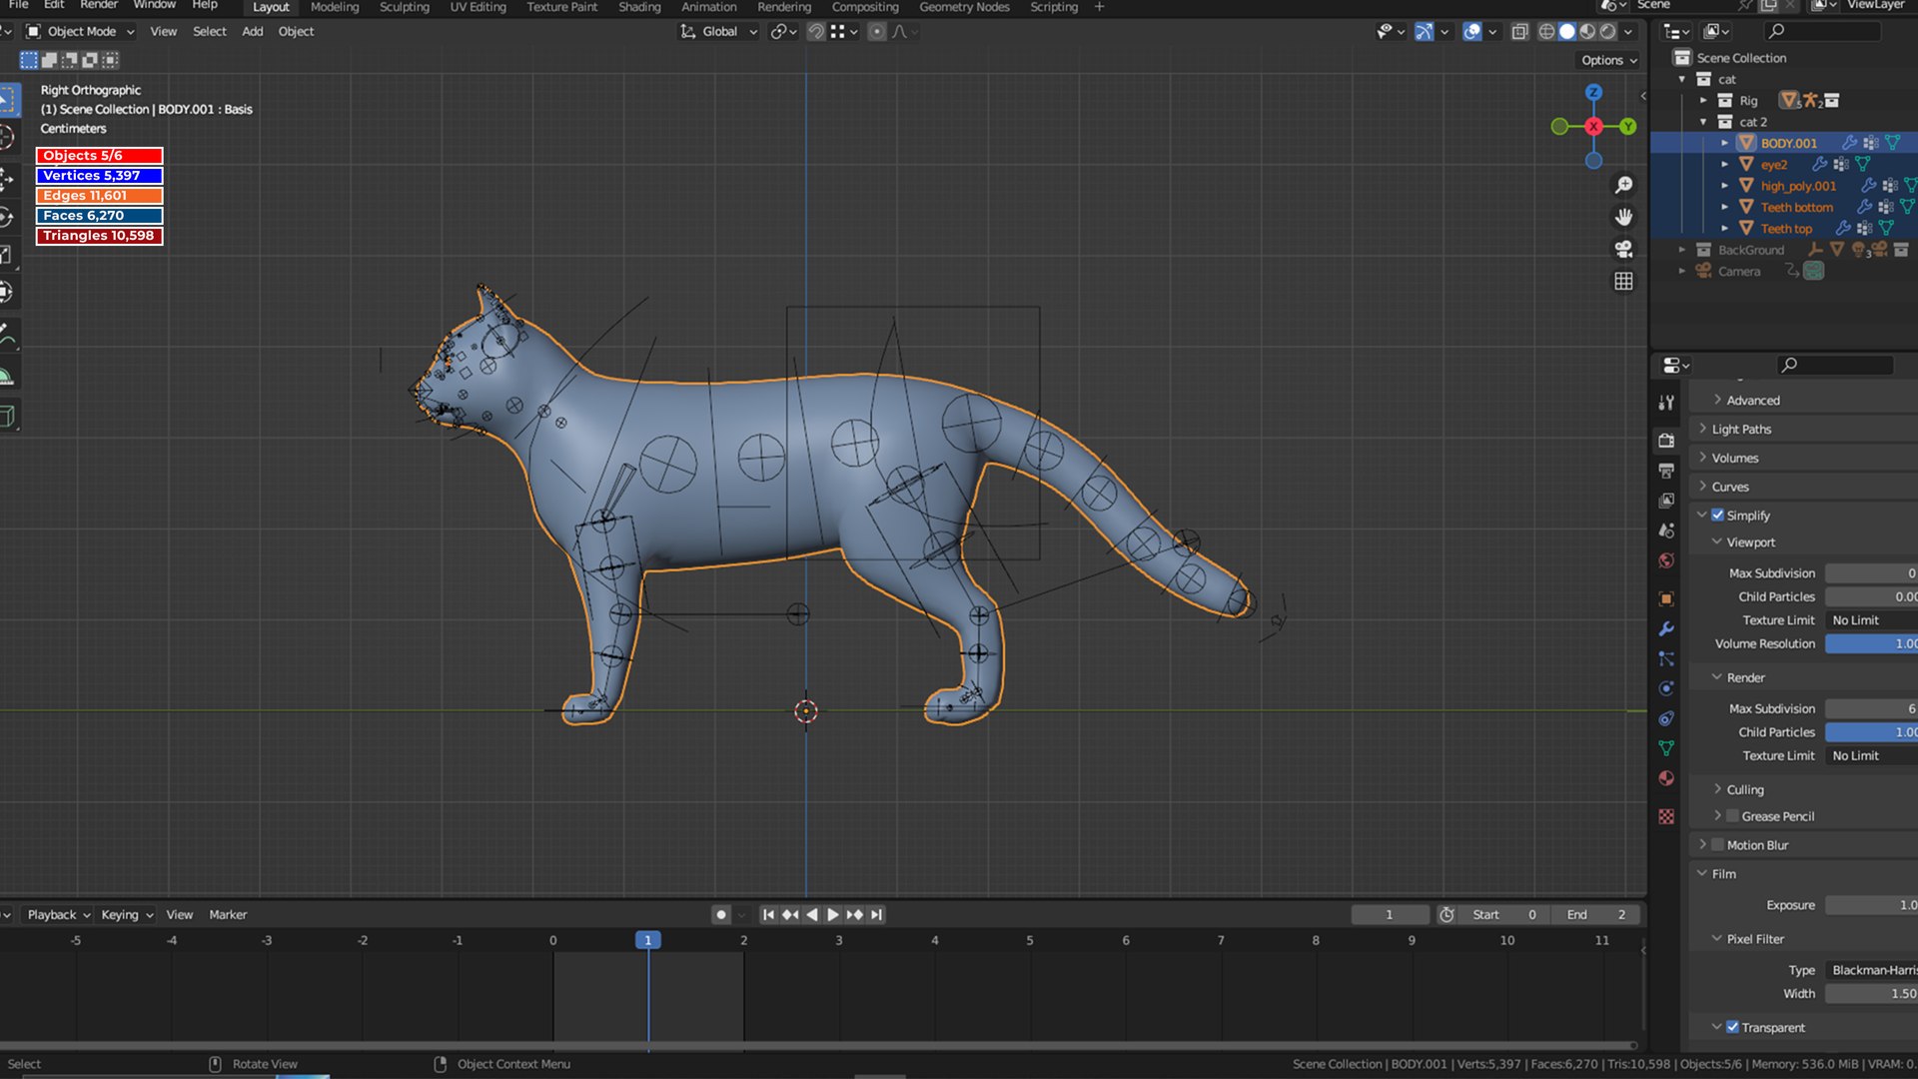The image size is (1918, 1079).
Task: Open the View Layer properties tab
Action: tap(1666, 500)
